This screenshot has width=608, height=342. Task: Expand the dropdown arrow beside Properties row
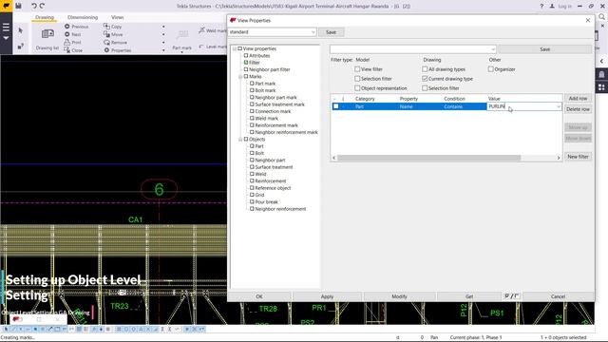[x=163, y=50]
